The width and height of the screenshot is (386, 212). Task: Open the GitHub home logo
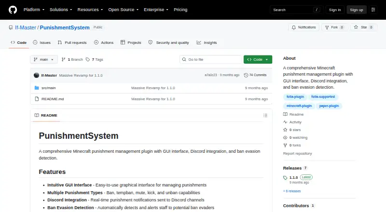coord(13,10)
